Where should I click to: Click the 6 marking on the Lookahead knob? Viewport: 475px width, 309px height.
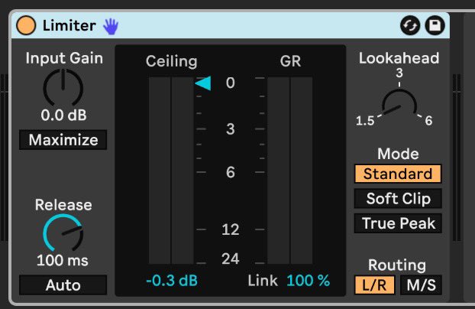coord(428,121)
